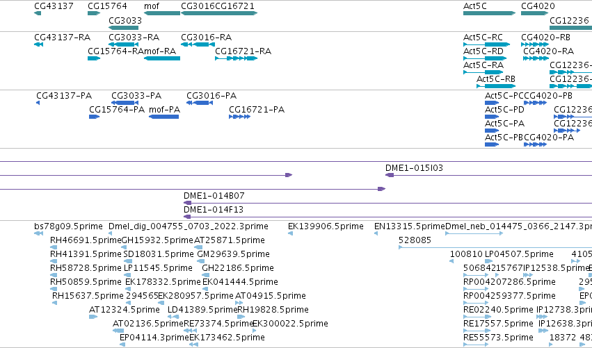Click the bs78g09.5prime EST label
The image size is (592, 348).
(x=68, y=226)
